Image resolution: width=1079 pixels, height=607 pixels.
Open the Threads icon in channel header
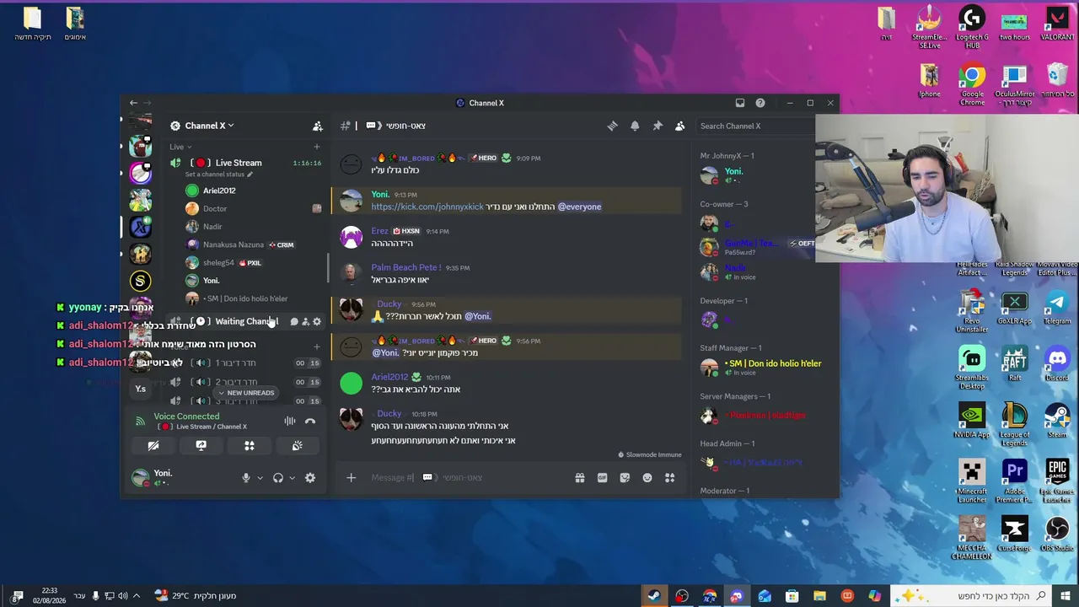(x=613, y=126)
